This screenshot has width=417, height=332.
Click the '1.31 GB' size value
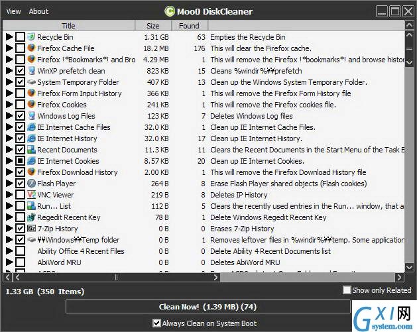156,37
